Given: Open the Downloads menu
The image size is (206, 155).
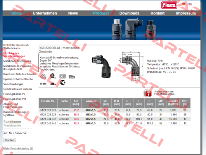Looking at the screenshot, I should click(x=129, y=13).
